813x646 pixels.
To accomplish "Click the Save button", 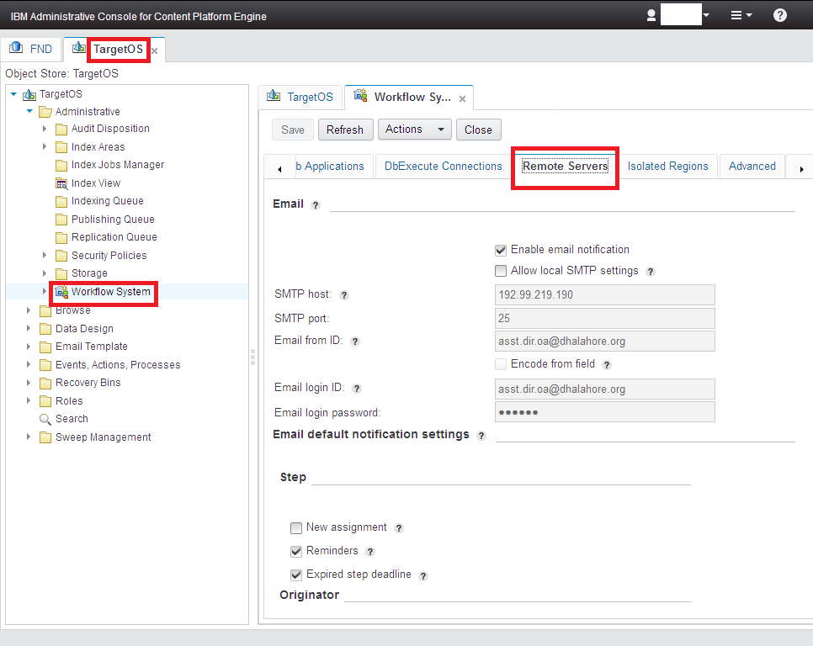I will coord(292,130).
